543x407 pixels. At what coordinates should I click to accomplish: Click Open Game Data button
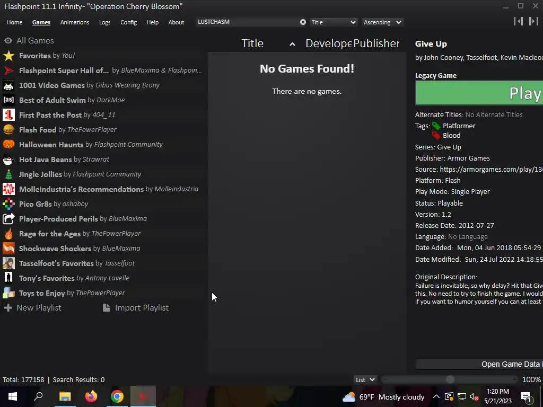[x=479, y=365]
